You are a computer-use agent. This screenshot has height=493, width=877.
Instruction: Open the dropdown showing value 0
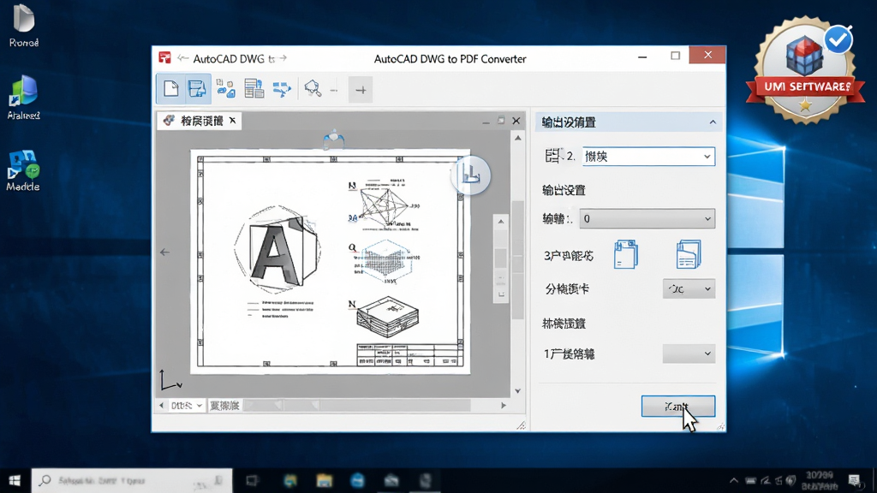coord(647,218)
